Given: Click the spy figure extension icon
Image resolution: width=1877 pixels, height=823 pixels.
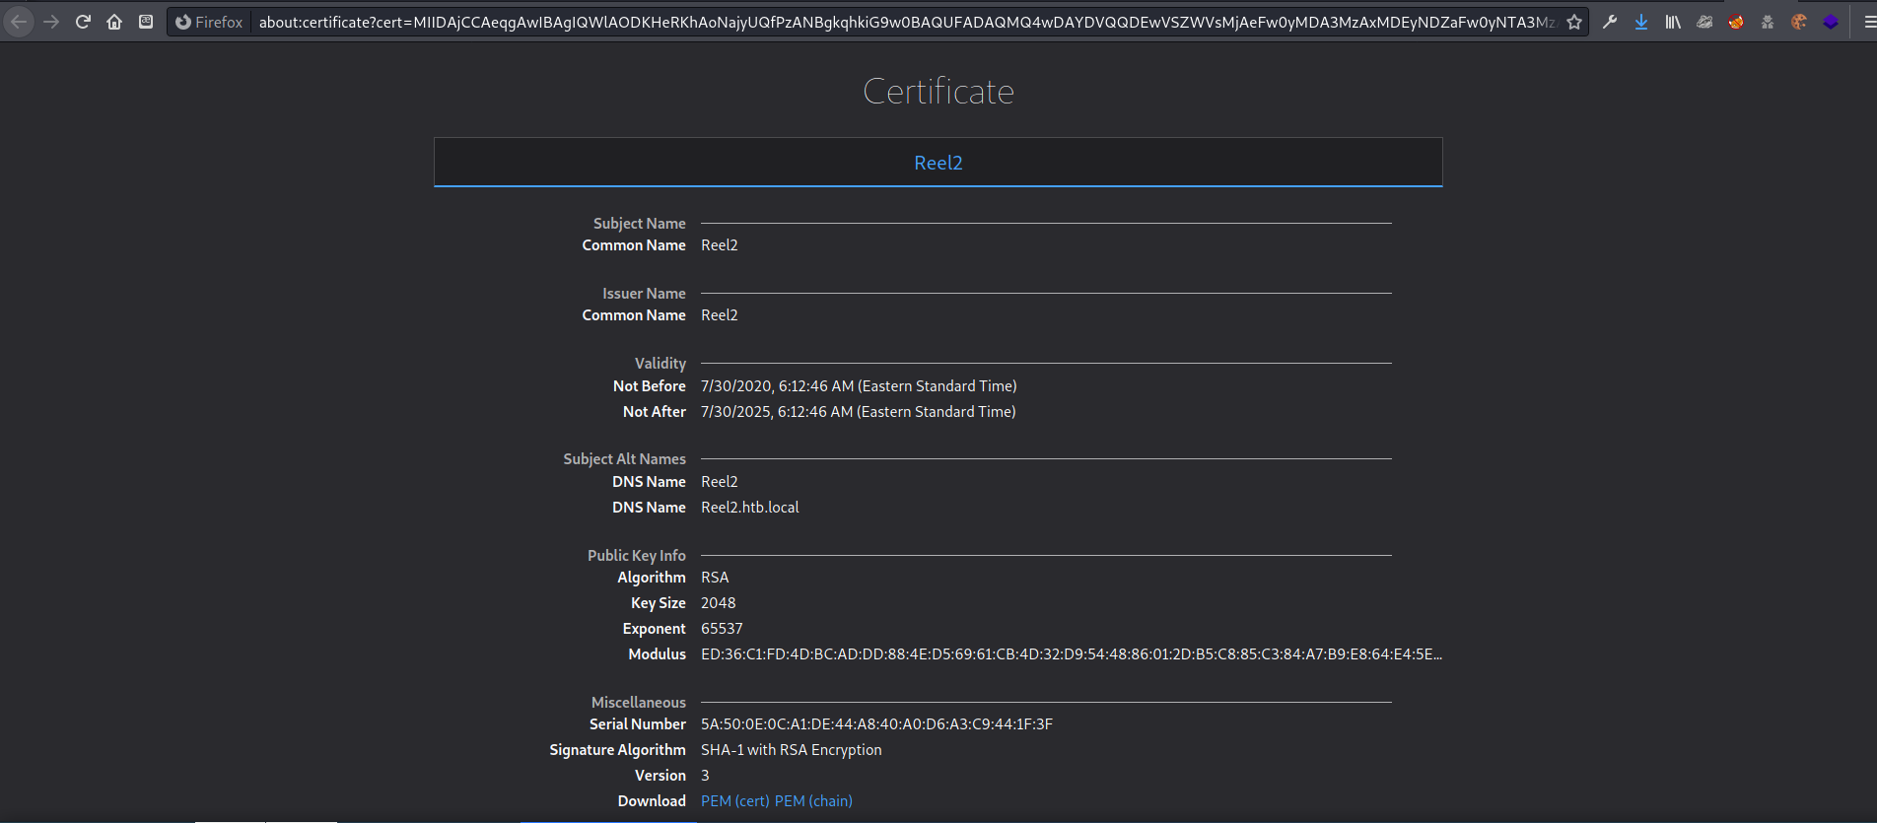Looking at the screenshot, I should pyautogui.click(x=1768, y=22).
